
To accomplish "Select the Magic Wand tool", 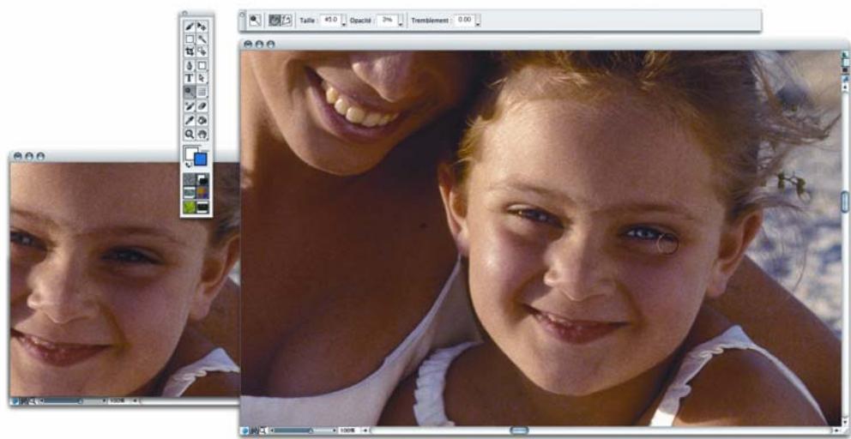I will coord(202,39).
